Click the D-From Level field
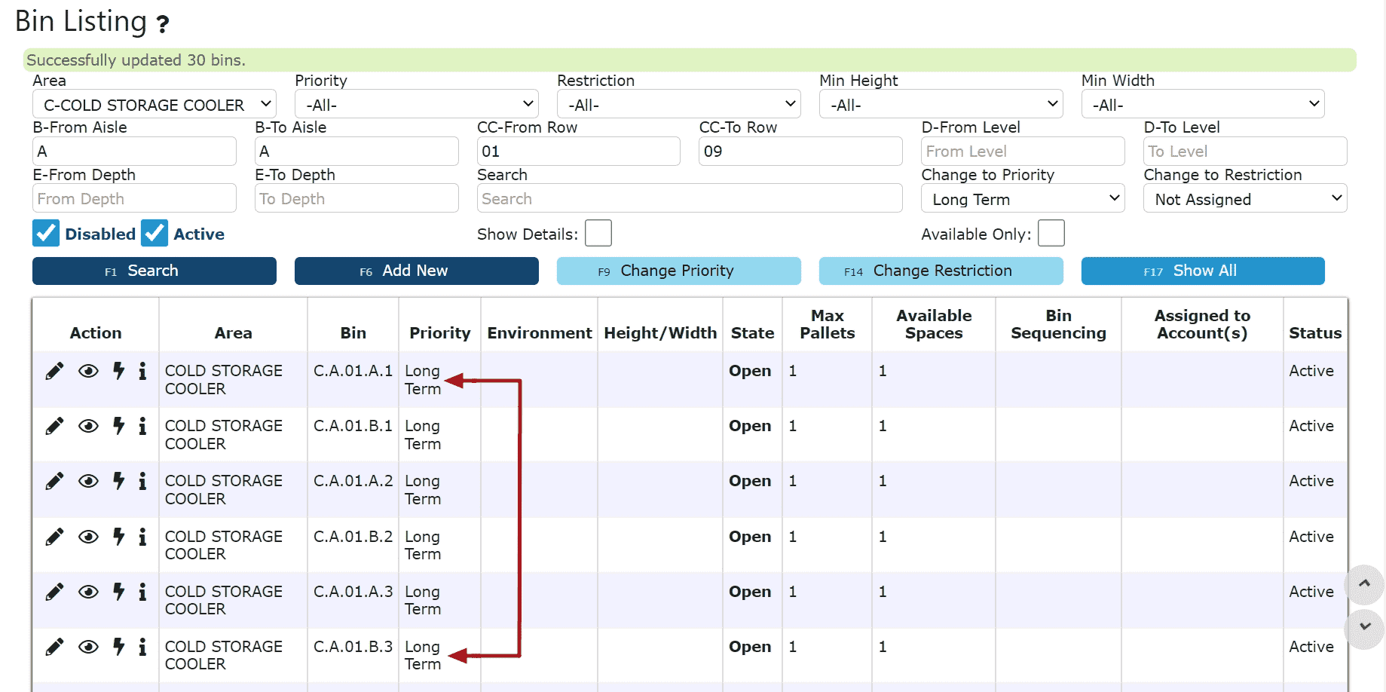Viewport: 1386px width, 692px height. pyautogui.click(x=1023, y=151)
